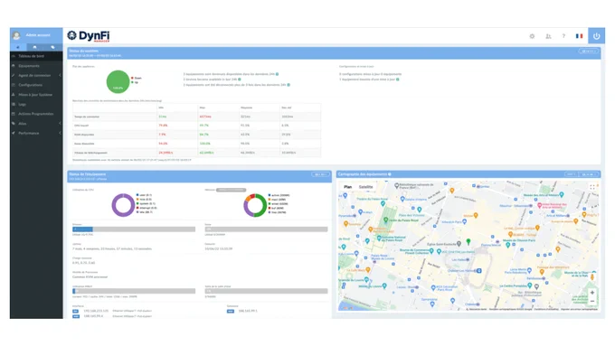The width and height of the screenshot is (615, 346).
Task: Open help with question mark icon
Action: click(x=563, y=36)
